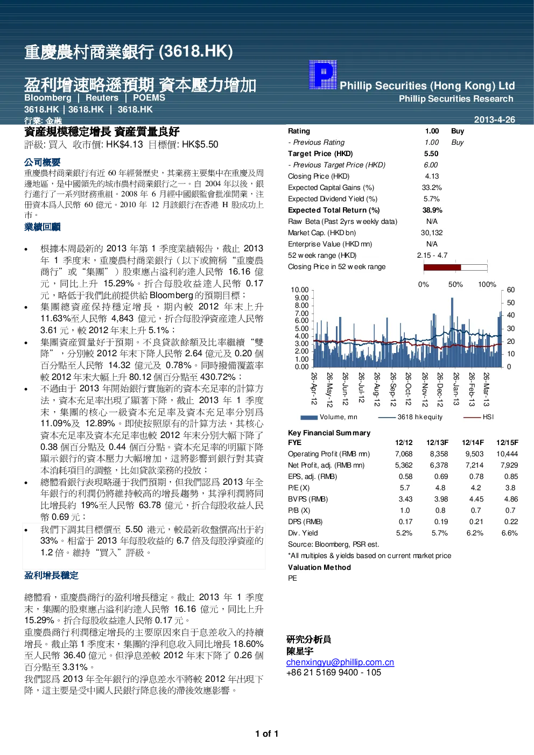Click the Expected Dividend Yield (%) label
Image resolution: width=534 pixels, height=755 pixels.
[x=333, y=199]
